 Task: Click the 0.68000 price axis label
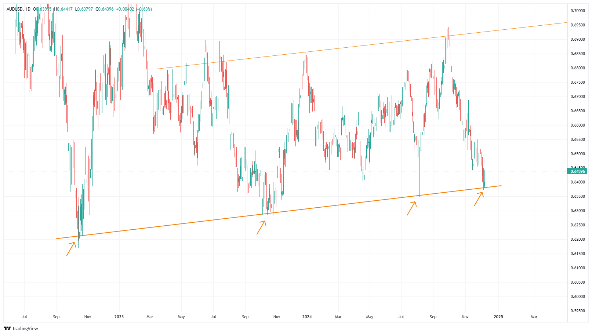point(578,68)
